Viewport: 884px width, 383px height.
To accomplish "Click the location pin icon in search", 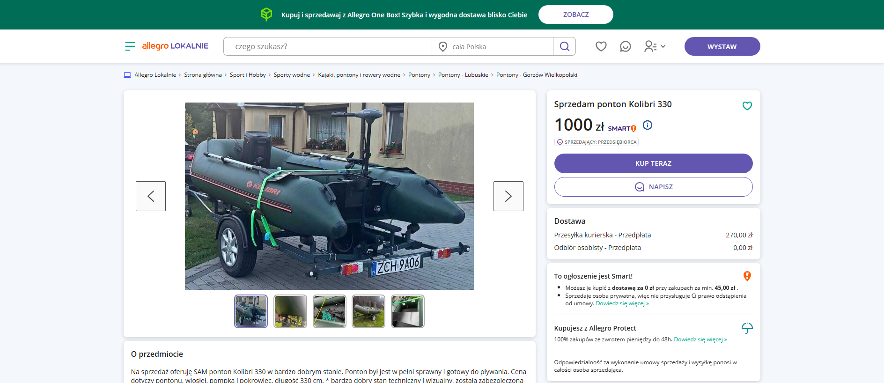I will (x=443, y=46).
